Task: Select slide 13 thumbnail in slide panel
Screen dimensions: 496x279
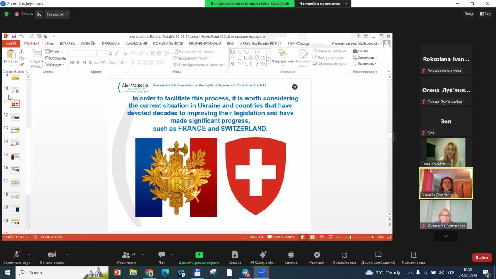Action: (x=15, y=130)
